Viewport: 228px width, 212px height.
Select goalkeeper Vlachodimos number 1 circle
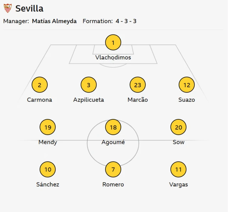click(113, 43)
